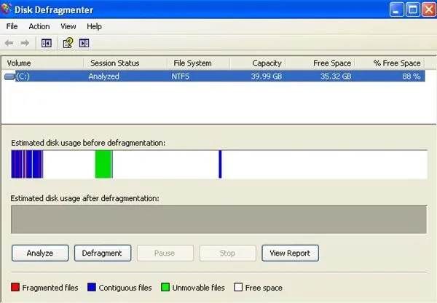Sort by File System column header
Image resolution: width=437 pixels, height=303 pixels.
(198, 63)
